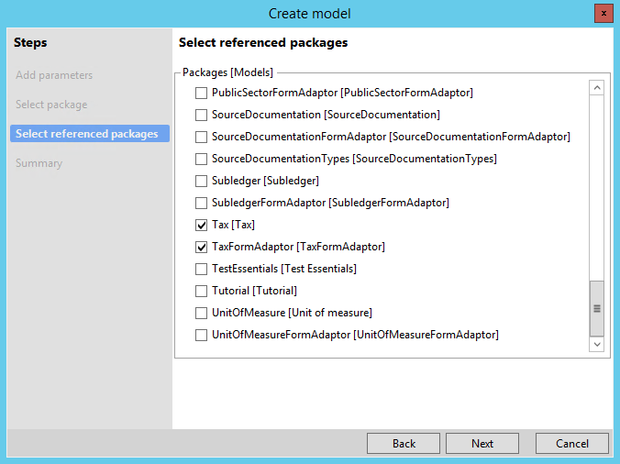Enable the SourceDocumentation package checkbox
Image resolution: width=620 pixels, height=464 pixels.
click(x=201, y=115)
